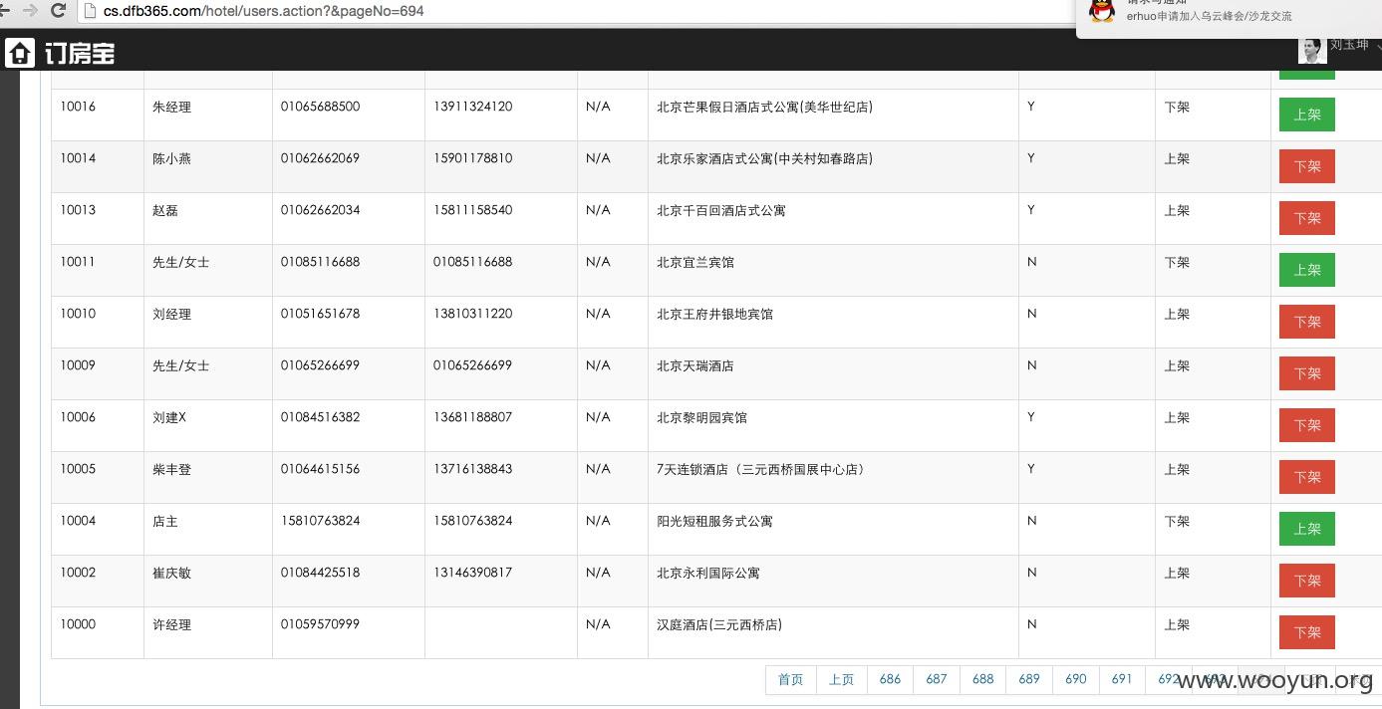Go forward with browser arrow icon
1382x709 pixels.
tap(30, 11)
